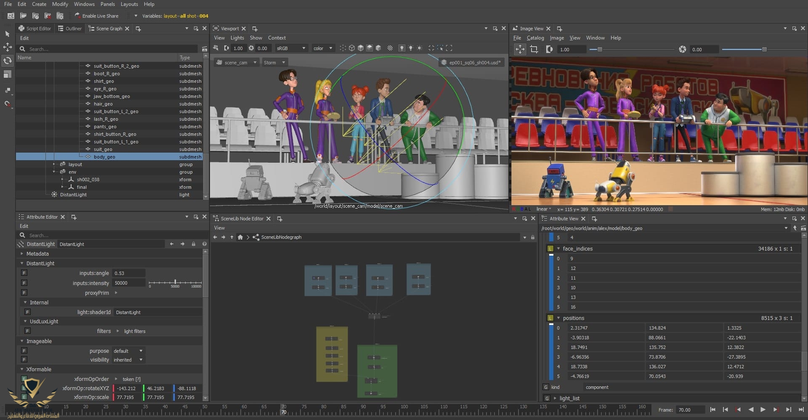Switch to the Outliner tab
Image resolution: width=808 pixels, height=420 pixels.
(x=70, y=29)
